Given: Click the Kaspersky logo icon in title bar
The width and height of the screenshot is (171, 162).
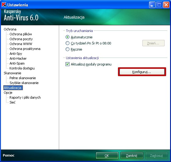Looking at the screenshot, I should coord(4,5).
